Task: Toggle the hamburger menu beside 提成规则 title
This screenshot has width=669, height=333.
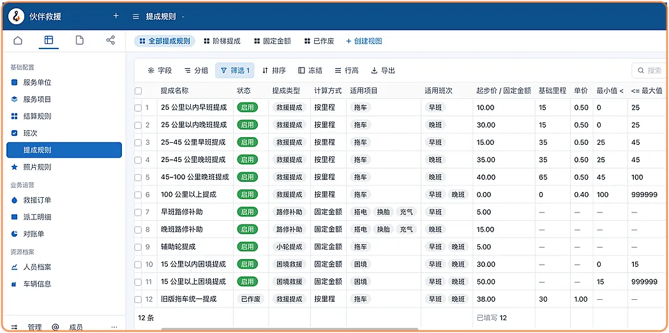Action: click(x=136, y=17)
